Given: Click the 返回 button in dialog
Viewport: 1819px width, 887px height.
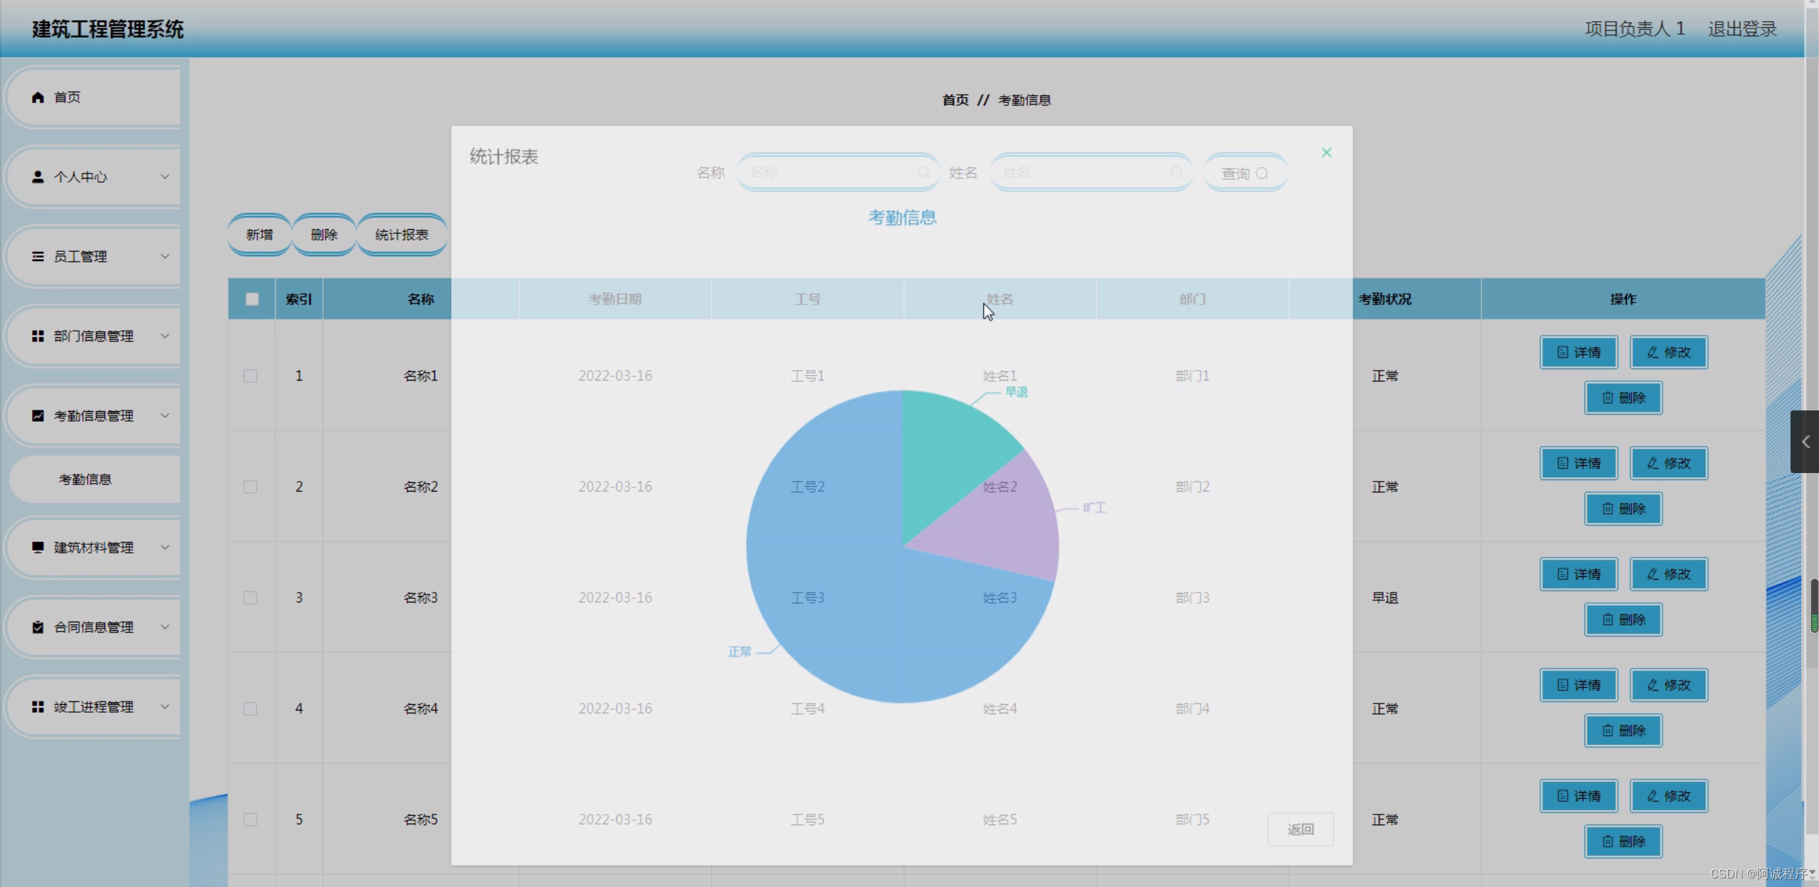Looking at the screenshot, I should pos(1300,829).
